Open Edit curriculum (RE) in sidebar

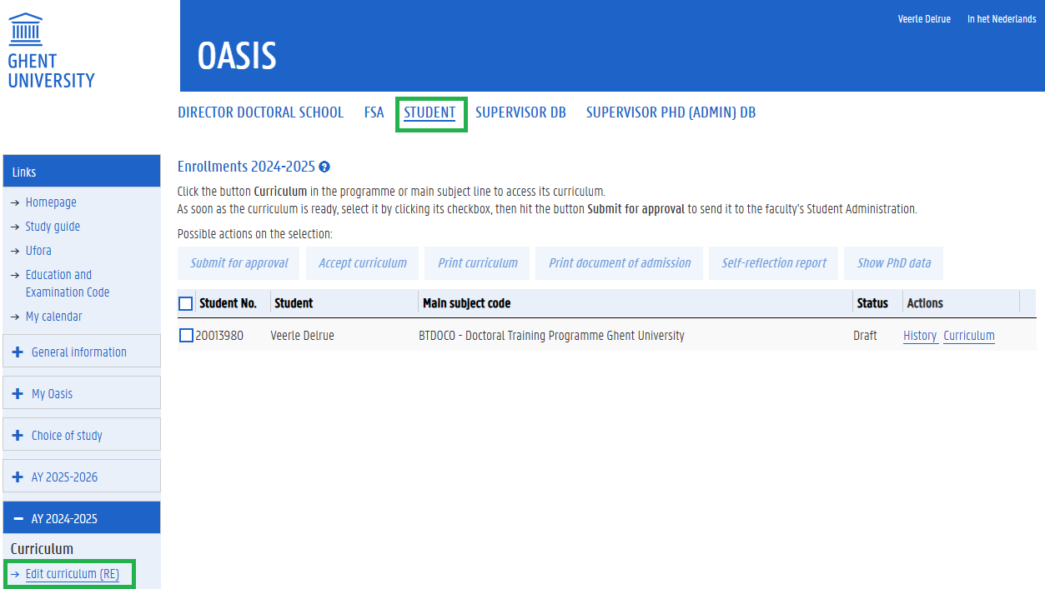pos(72,574)
